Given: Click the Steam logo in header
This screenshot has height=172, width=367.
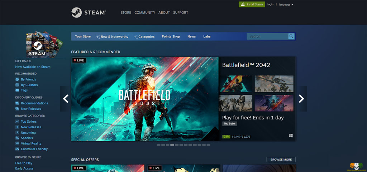Looking at the screenshot, I should click(89, 13).
